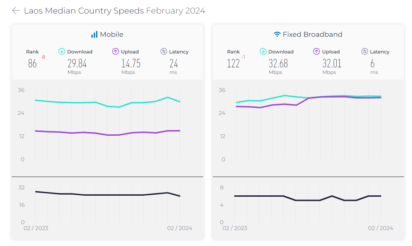
Task: Select the Mobile Download arrow icon
Action: point(62,51)
